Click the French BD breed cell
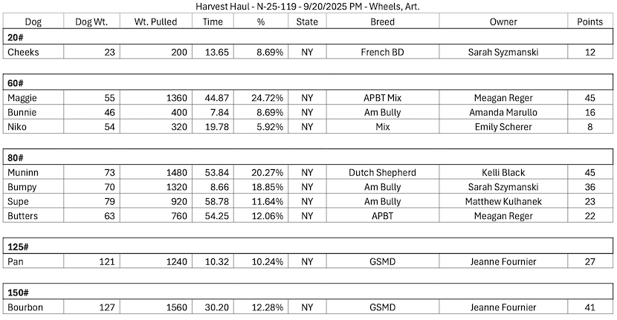This screenshot has width=617, height=320. (x=382, y=53)
